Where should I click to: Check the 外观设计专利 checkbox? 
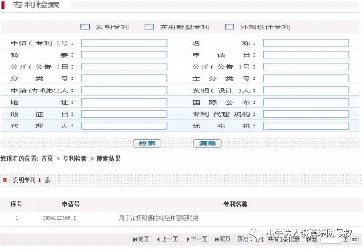click(230, 26)
